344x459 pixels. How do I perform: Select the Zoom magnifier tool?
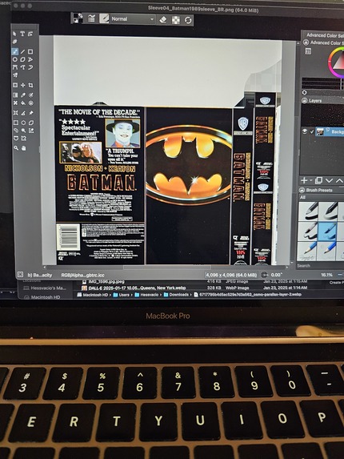click(16, 148)
